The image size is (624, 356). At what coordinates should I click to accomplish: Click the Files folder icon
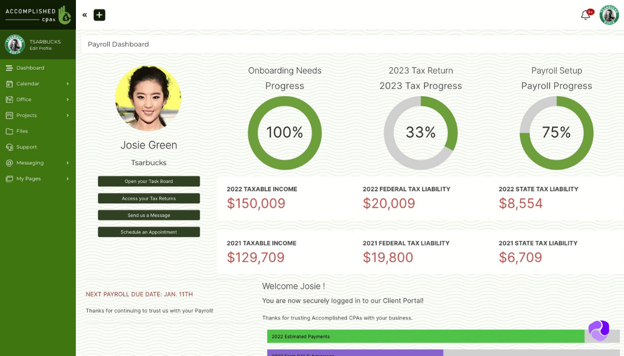[9, 131]
